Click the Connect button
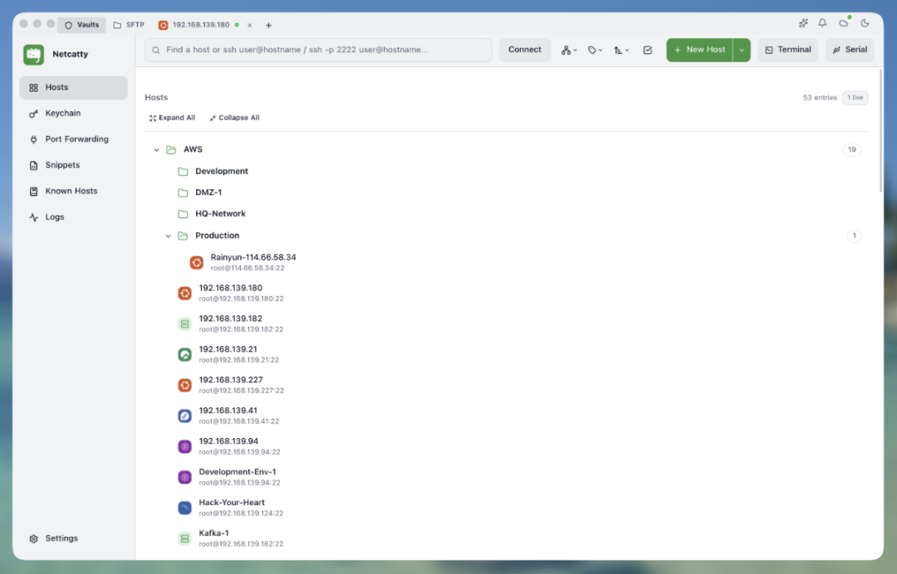Image resolution: width=897 pixels, height=574 pixels. pyautogui.click(x=525, y=51)
